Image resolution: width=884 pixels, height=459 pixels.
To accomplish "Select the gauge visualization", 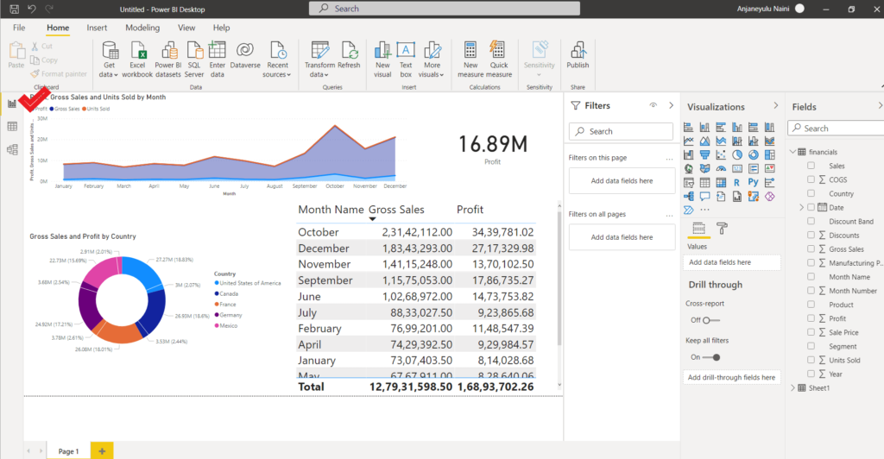I will 721,168.
